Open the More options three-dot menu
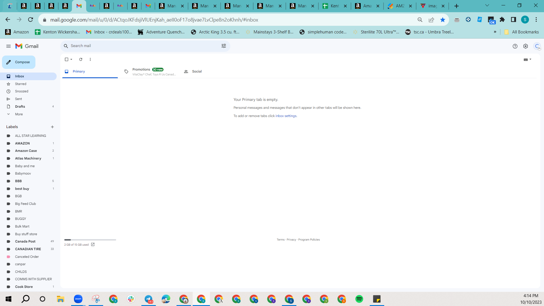This screenshot has width=544, height=306. click(x=90, y=59)
